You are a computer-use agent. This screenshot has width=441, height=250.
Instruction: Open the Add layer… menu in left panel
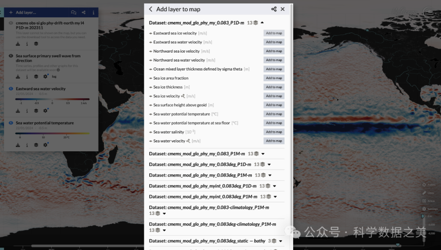(x=23, y=13)
